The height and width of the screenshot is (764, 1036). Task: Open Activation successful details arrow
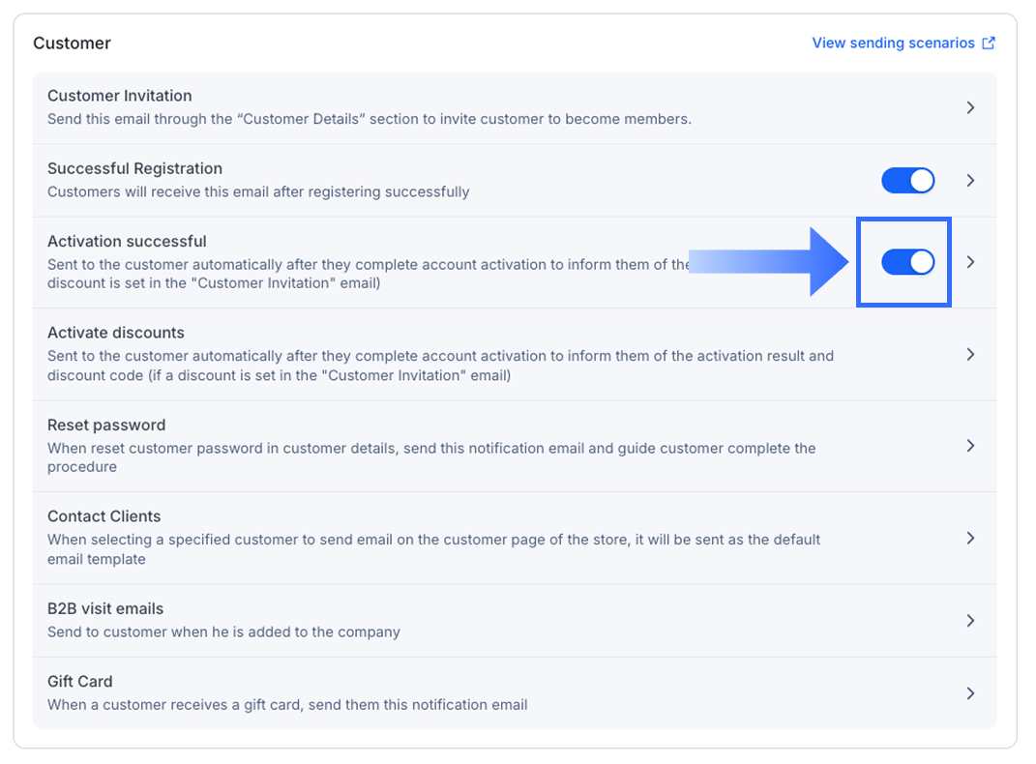point(970,262)
